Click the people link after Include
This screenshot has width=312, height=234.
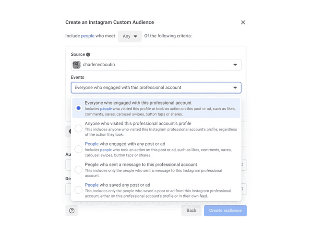click(87, 36)
